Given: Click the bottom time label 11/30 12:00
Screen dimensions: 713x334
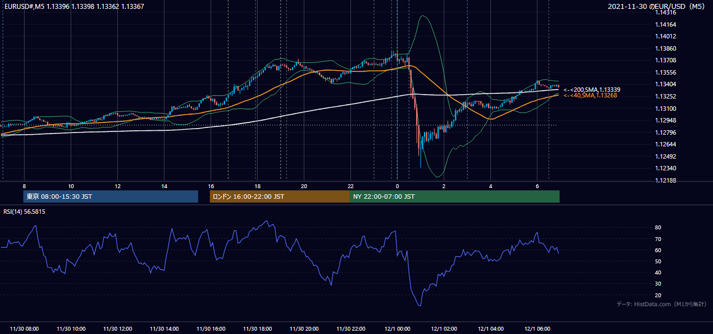Looking at the screenshot, I should (x=118, y=329).
